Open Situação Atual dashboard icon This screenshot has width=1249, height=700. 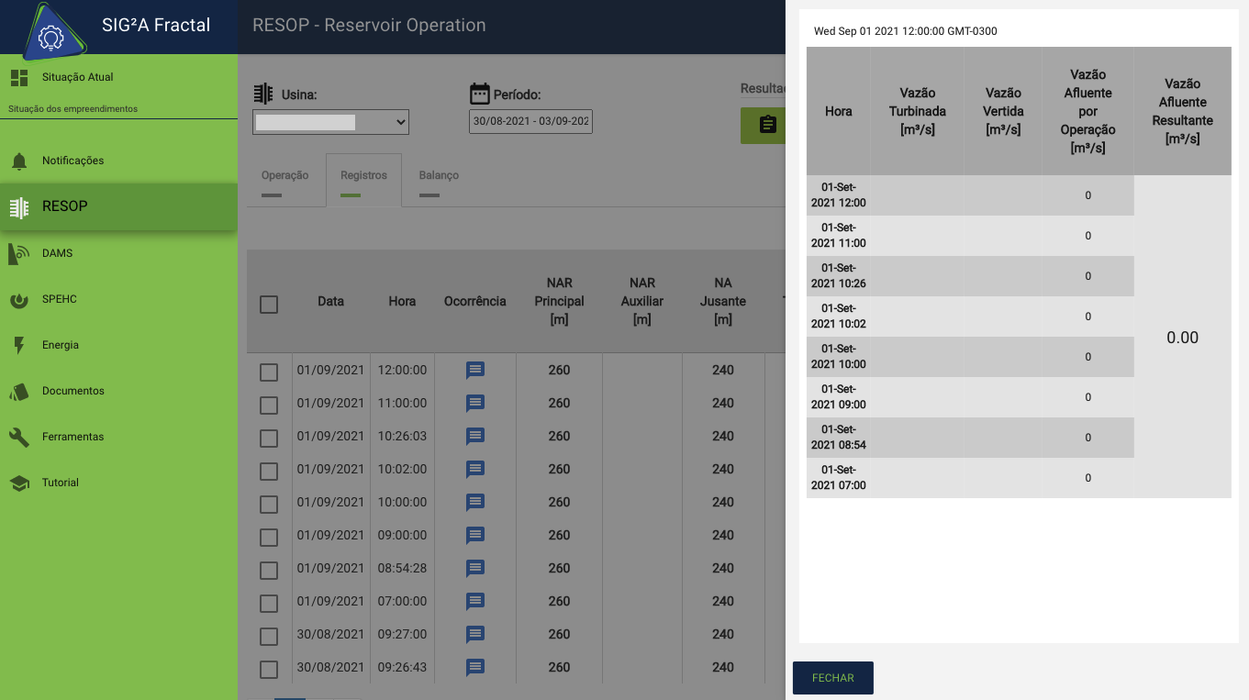click(19, 78)
